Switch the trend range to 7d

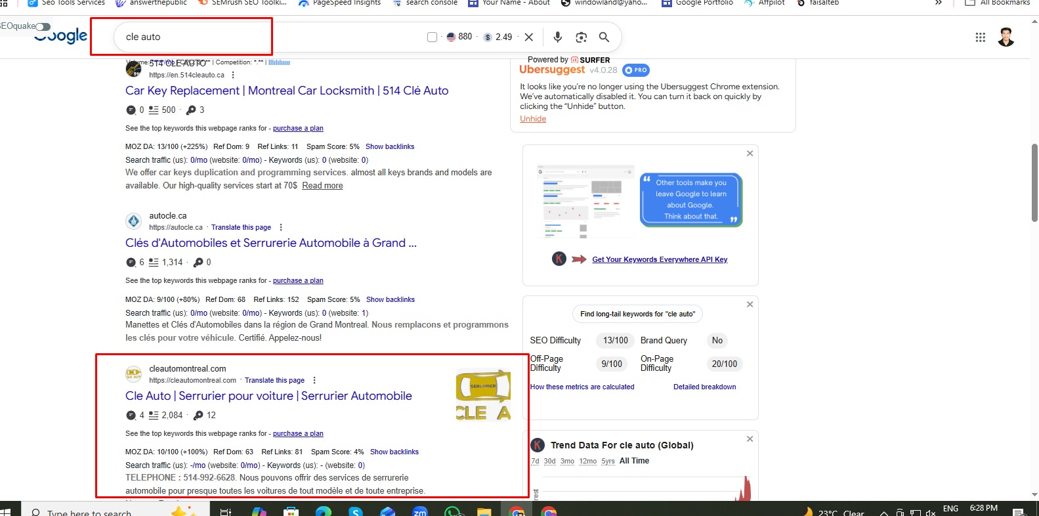pos(535,461)
